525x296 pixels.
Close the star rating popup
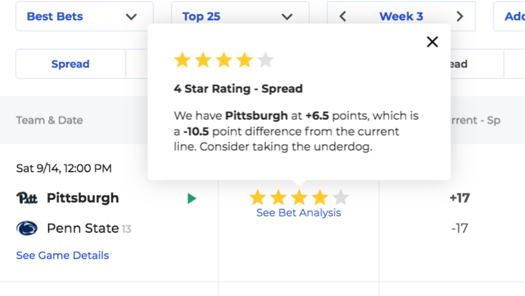(432, 42)
